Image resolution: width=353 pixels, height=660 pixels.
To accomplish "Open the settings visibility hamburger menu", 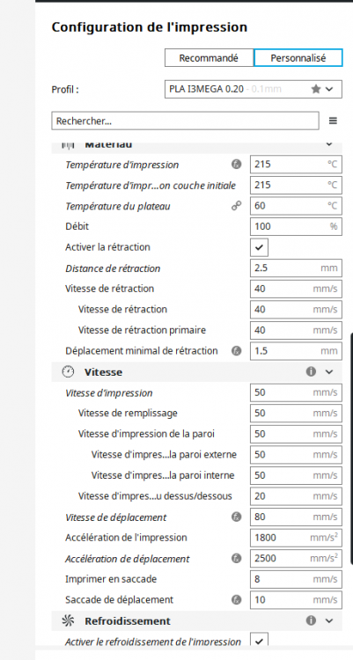I will [333, 121].
